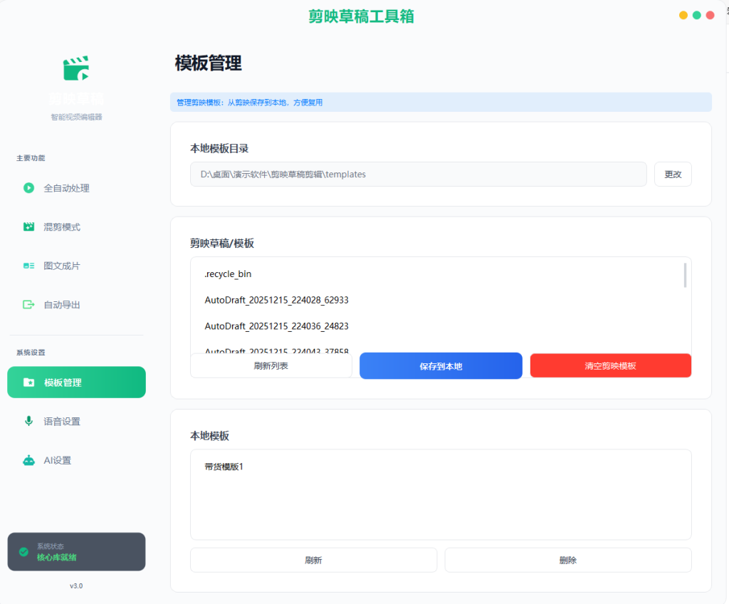Switch to 混剪模式 page
The image size is (729, 604).
(76, 226)
